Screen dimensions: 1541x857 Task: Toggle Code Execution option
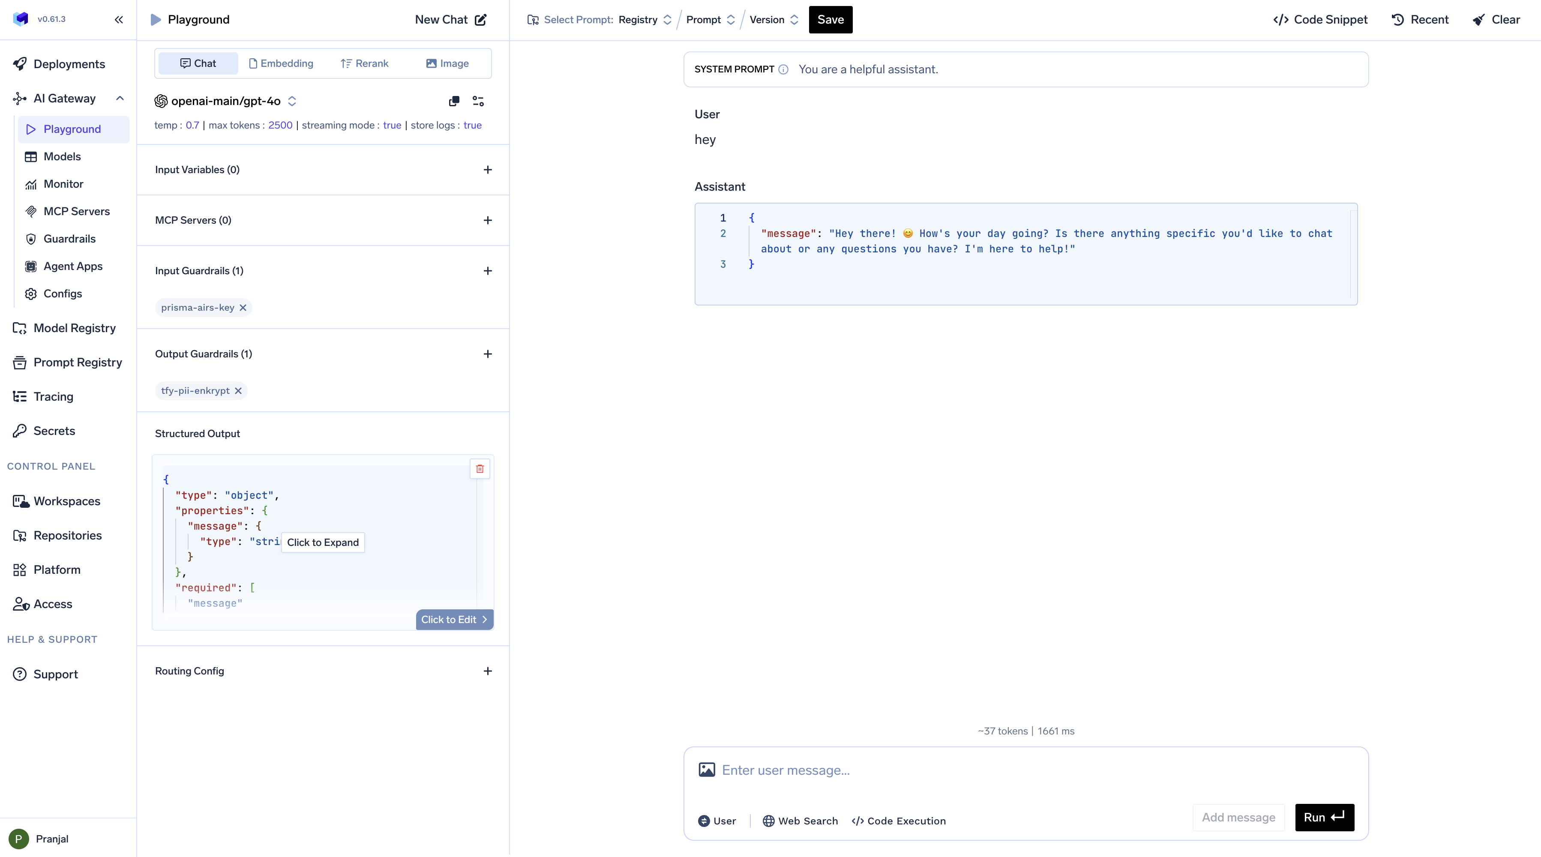899,821
